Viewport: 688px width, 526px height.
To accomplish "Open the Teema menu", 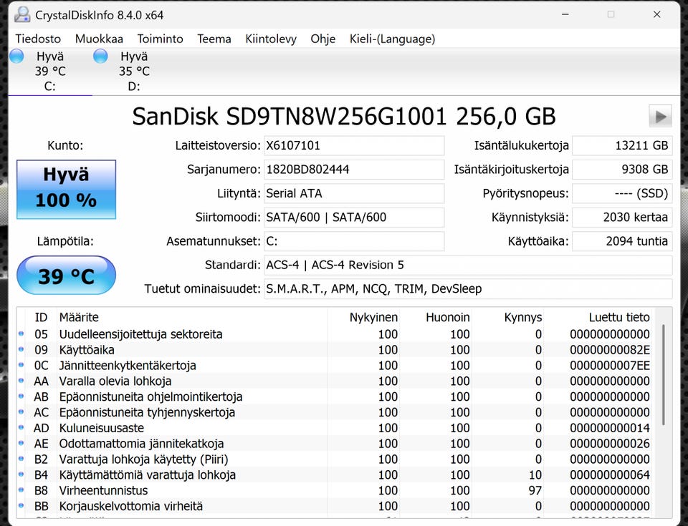I will pyautogui.click(x=214, y=39).
